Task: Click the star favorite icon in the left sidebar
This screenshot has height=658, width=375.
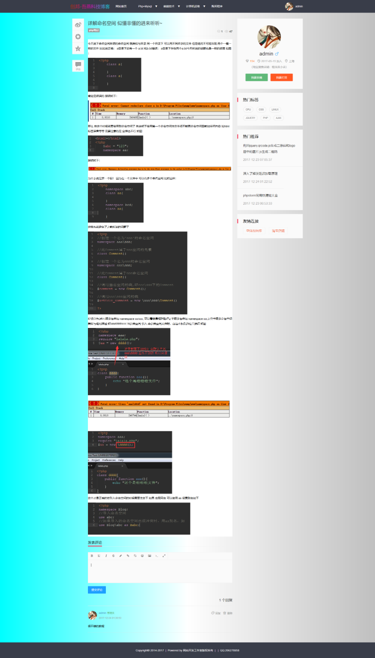Action: point(78,49)
